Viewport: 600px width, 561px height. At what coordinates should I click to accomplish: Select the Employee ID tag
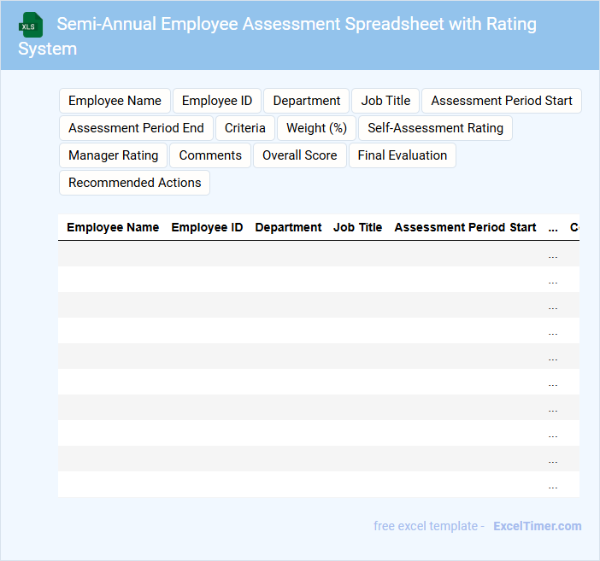pos(217,101)
